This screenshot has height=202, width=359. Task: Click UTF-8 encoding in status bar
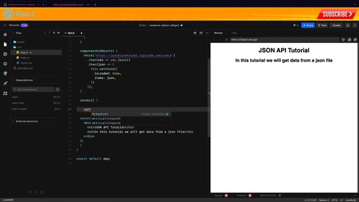334,200
